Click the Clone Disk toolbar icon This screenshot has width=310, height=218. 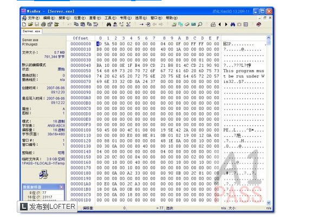180,24
